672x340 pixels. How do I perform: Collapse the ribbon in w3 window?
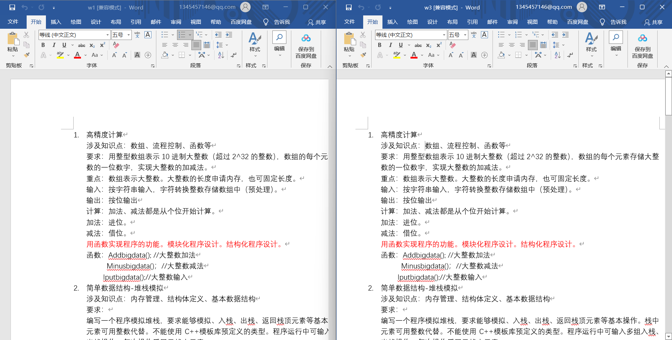pyautogui.click(x=666, y=66)
